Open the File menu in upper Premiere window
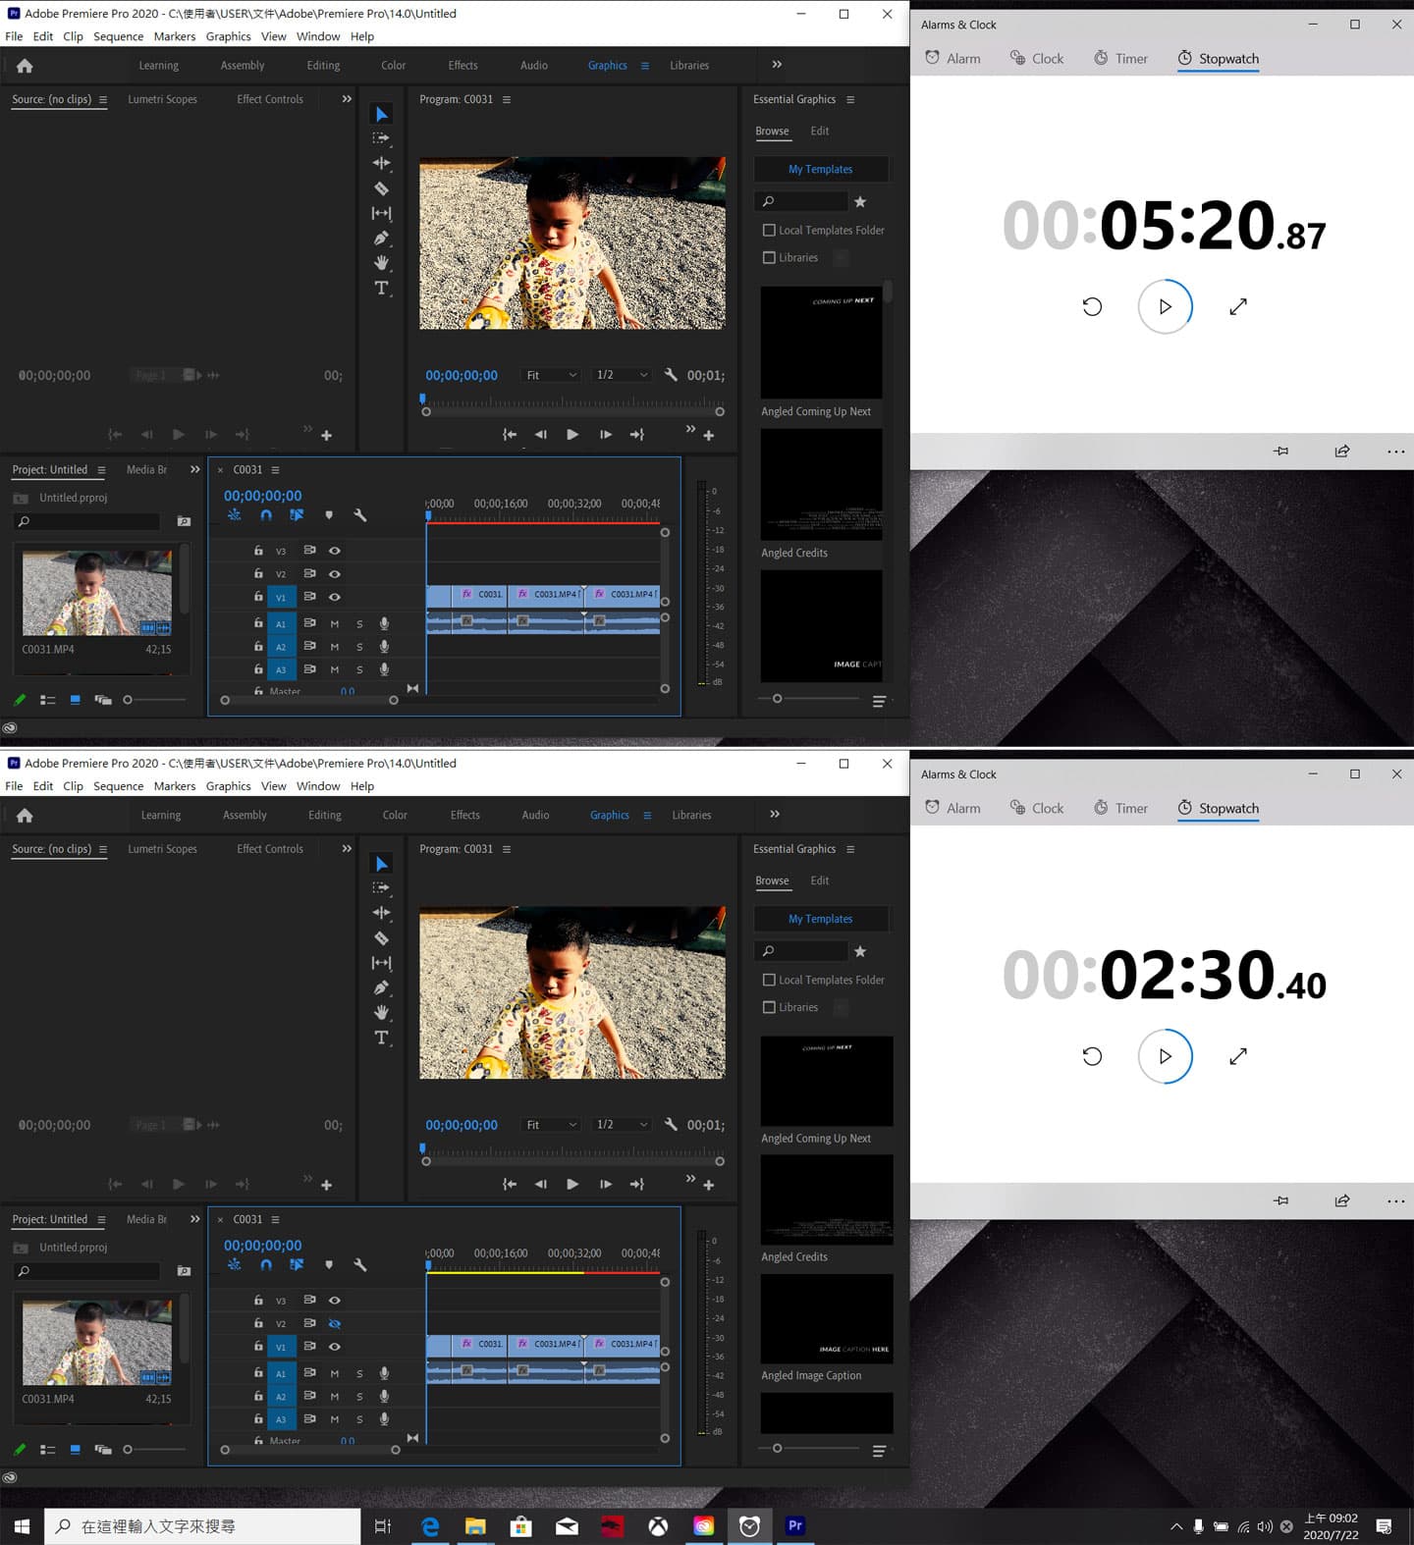Viewport: 1414px width, 1545px height. [x=14, y=36]
